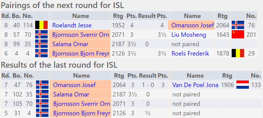Open Omarsson Josef in pairings table

pos(193,25)
